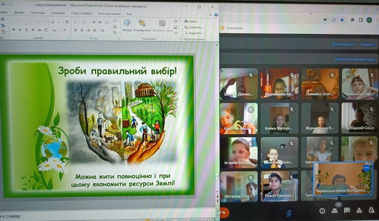Open the chat panel in Meet
This screenshot has width=379, height=221.
coord(347,210)
